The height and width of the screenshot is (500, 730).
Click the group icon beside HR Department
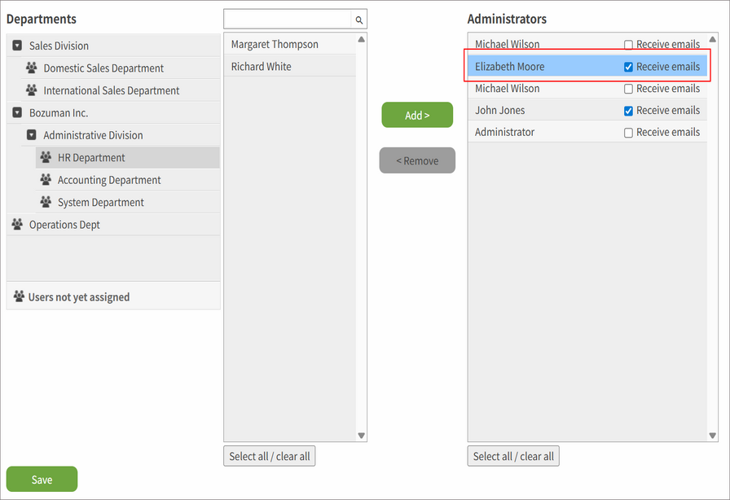[x=45, y=157]
